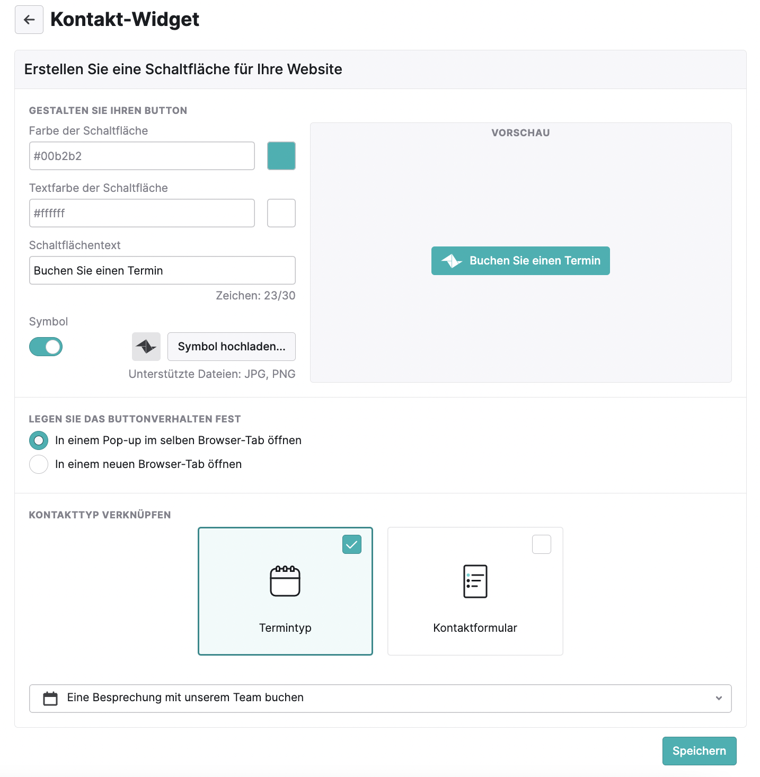Check the Kontaktformular checkbox
The width and height of the screenshot is (760, 777).
[542, 544]
